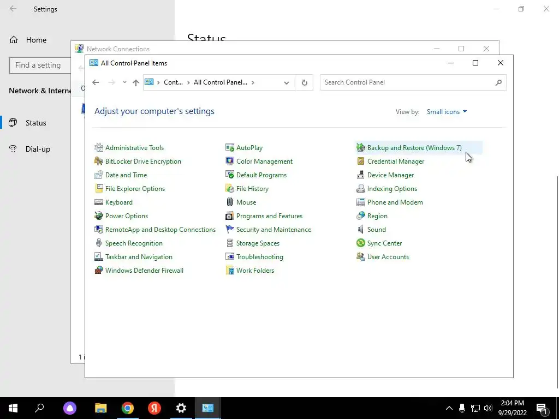The width and height of the screenshot is (559, 419).
Task: Click the Troubleshooting icon
Action: point(230,257)
